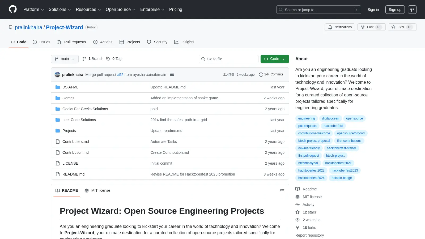Focus the Go to file input
Viewport: 425px width, 239px height.
(x=228, y=59)
